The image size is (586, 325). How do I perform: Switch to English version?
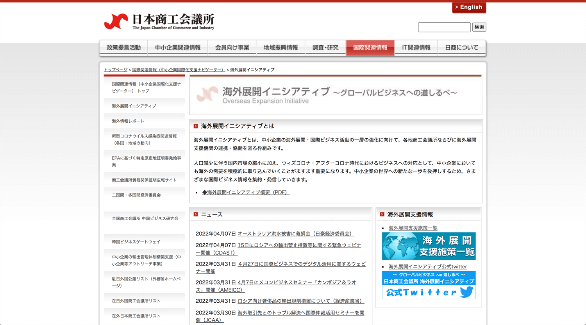pos(469,7)
